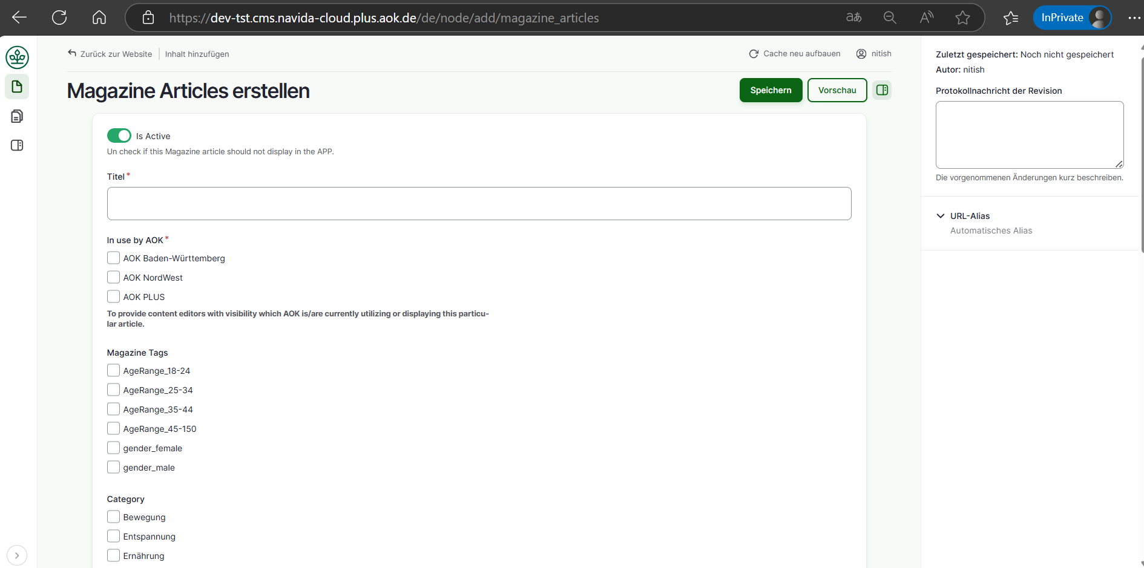Viewport: 1144px width, 568px height.
Task: Open nitish user account menu
Action: pyautogui.click(x=873, y=54)
